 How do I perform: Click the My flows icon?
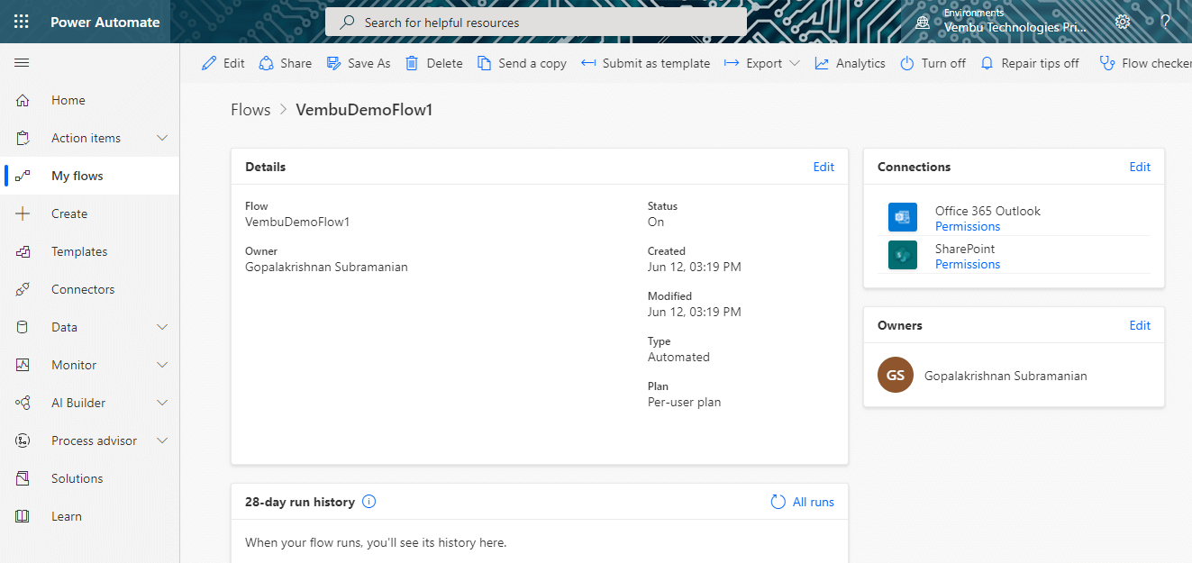(23, 176)
